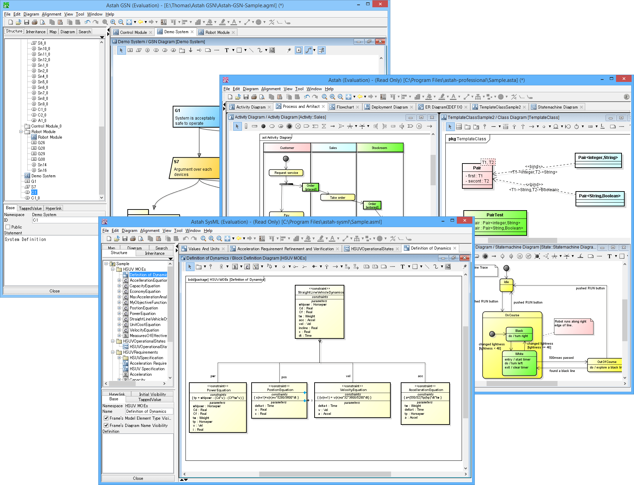Collapse HSUV MOEs package in SysML tree
Screen dimensions: 634x485
pyautogui.click(x=113, y=269)
